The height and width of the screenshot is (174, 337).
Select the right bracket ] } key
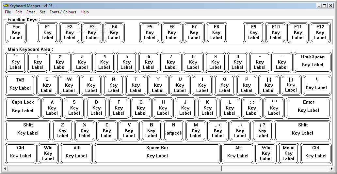pos(291,85)
